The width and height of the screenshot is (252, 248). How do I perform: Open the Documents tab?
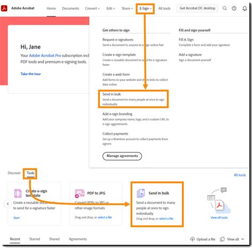coord(70,9)
